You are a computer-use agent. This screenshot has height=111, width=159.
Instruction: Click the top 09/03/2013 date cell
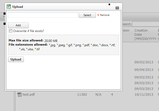pyautogui.click(x=144, y=63)
